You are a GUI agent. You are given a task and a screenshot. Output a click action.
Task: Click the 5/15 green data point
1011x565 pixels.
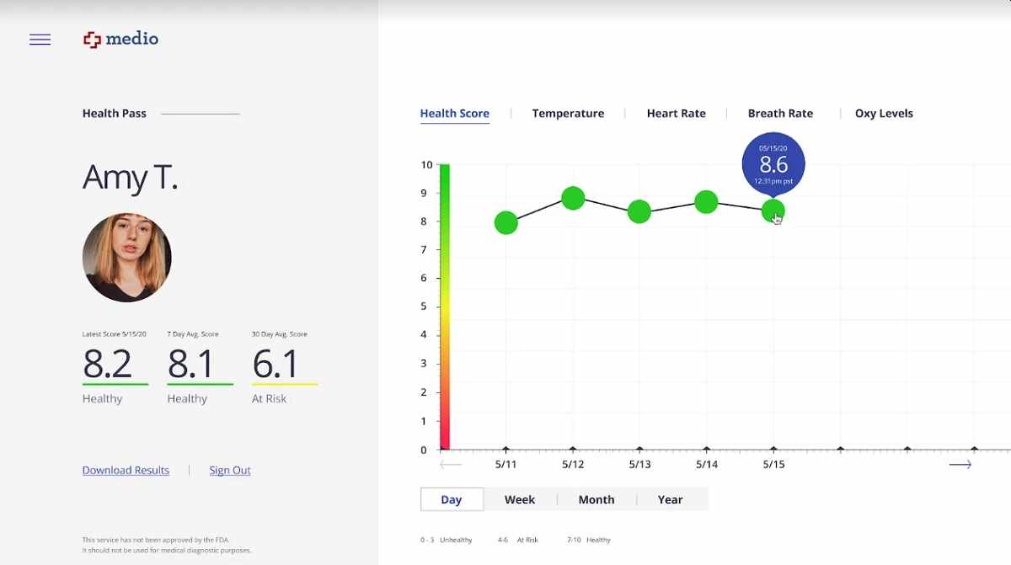773,211
